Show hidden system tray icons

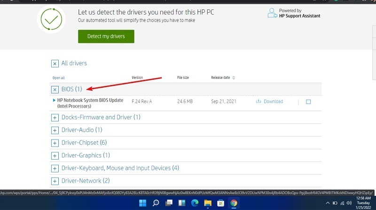coord(328,203)
